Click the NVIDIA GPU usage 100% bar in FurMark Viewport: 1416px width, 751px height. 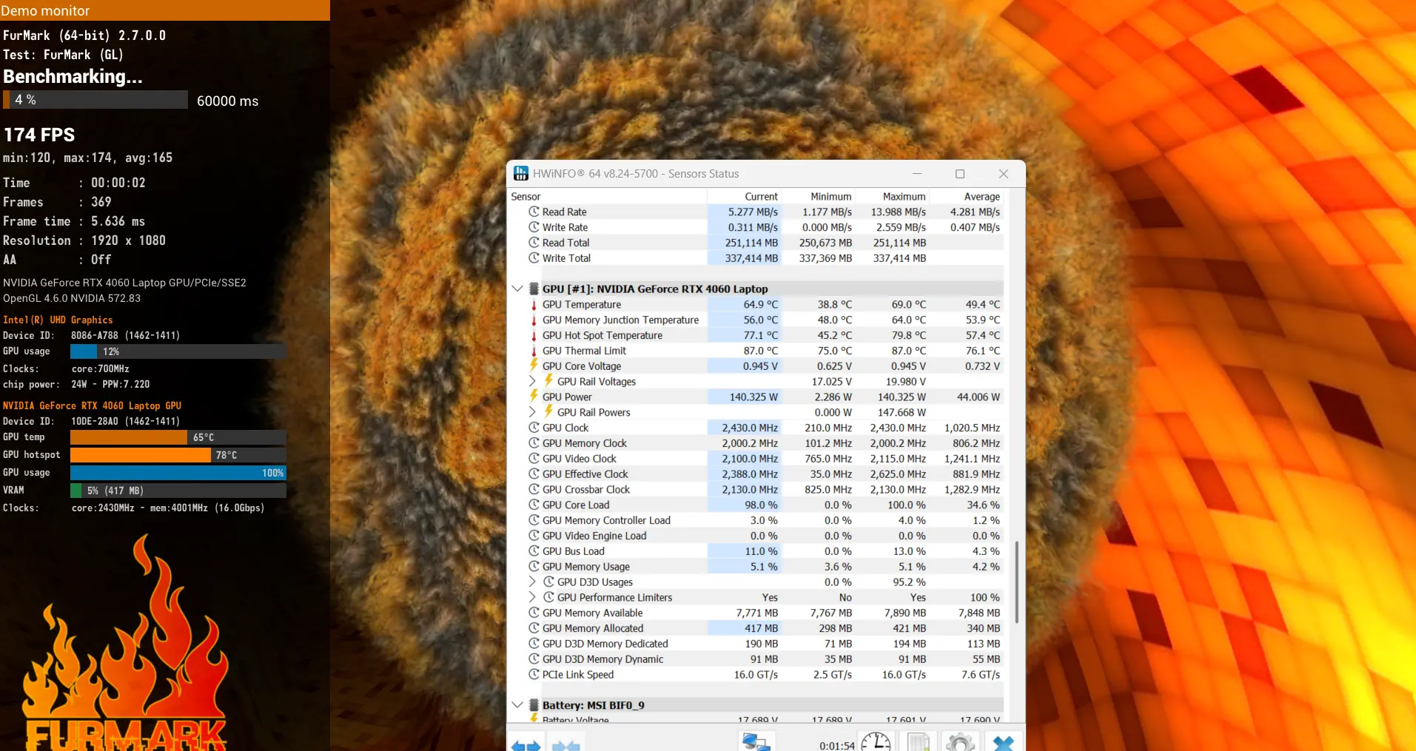point(178,473)
